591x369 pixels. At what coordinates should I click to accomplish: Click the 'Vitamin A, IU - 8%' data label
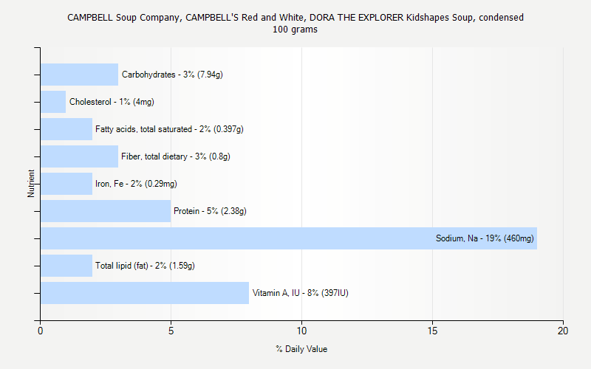[300, 293]
